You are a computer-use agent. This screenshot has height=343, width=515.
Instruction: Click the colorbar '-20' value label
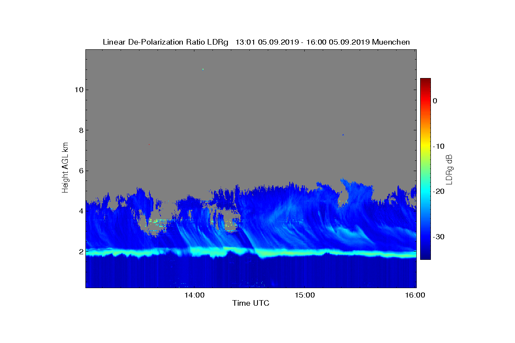[x=438, y=192]
